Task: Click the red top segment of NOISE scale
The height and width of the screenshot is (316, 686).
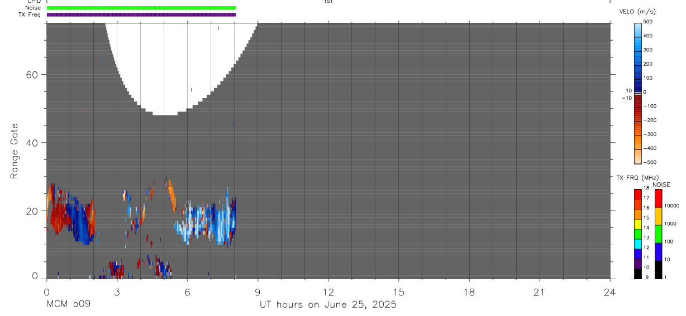Action: [x=658, y=198]
